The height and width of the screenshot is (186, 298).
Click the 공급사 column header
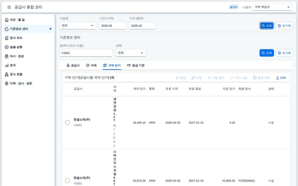click(78, 89)
